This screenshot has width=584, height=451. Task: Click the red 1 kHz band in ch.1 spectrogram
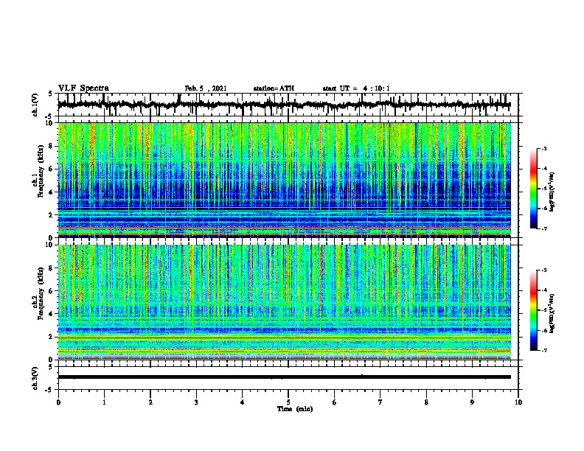(284, 226)
